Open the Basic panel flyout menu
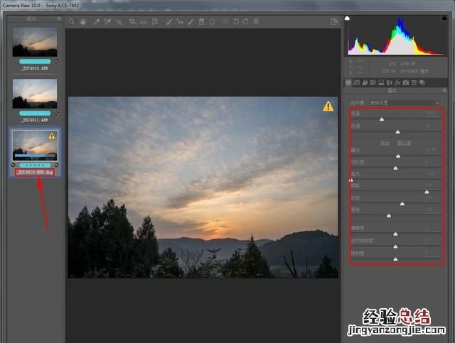 pos(444,91)
